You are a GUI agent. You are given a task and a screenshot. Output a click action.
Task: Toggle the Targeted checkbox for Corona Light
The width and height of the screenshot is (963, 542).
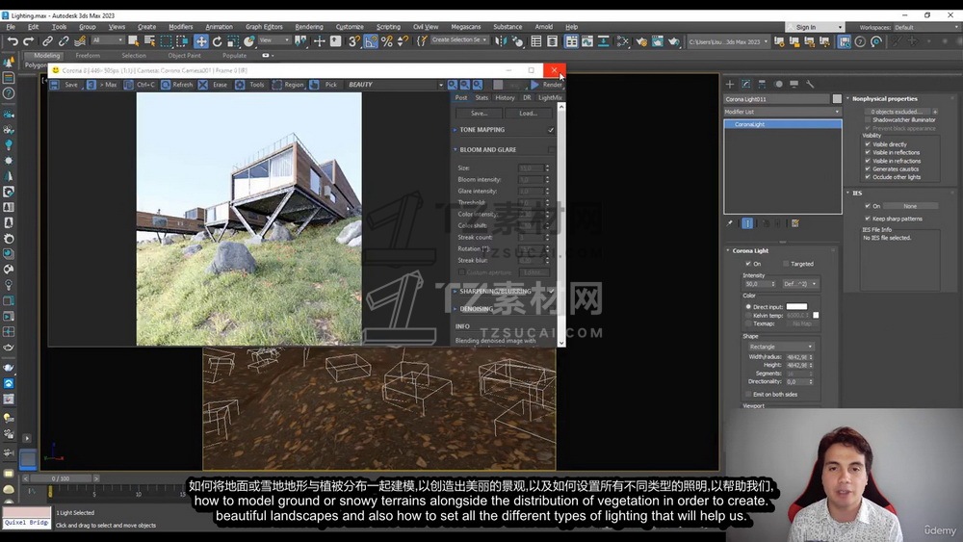(x=786, y=264)
